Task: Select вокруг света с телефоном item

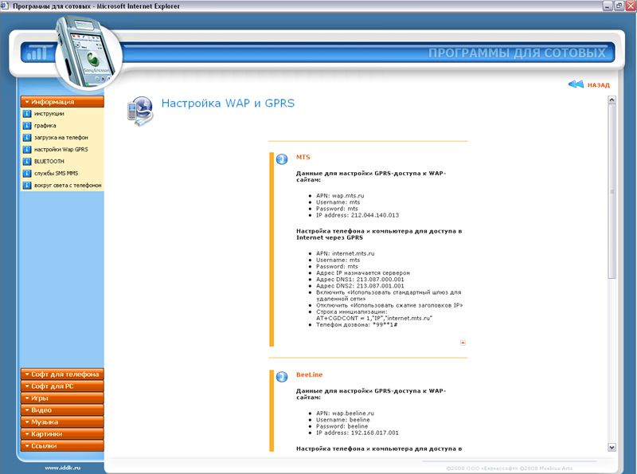Action: (67, 186)
